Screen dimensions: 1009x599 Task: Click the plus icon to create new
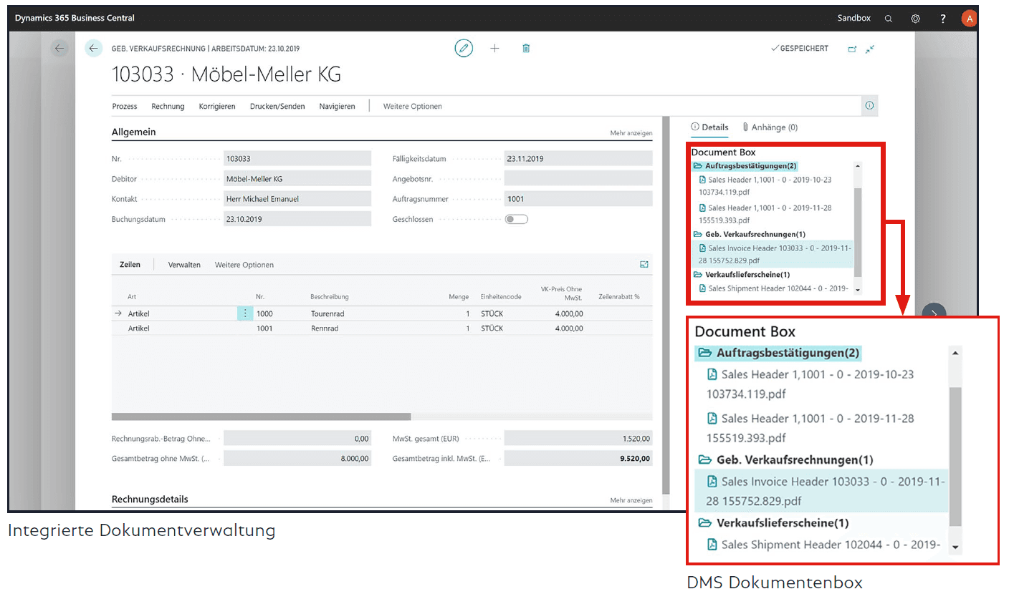(494, 49)
